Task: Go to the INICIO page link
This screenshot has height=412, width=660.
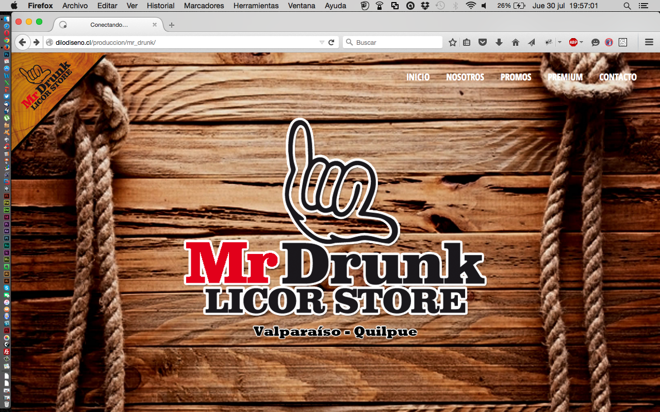Action: tap(418, 77)
